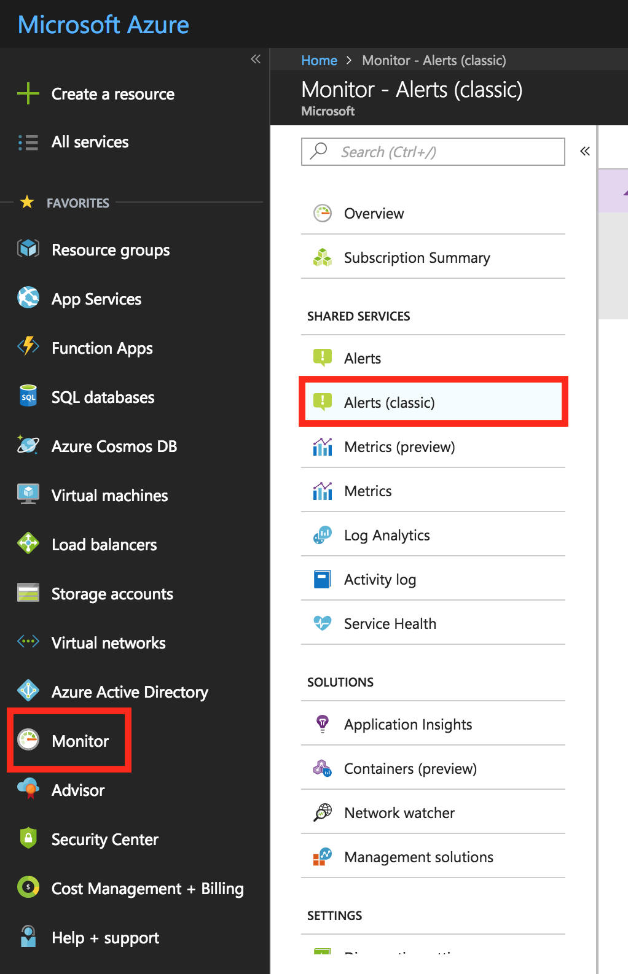Click the Azure Active Directory icon
The image size is (628, 974).
(28, 690)
